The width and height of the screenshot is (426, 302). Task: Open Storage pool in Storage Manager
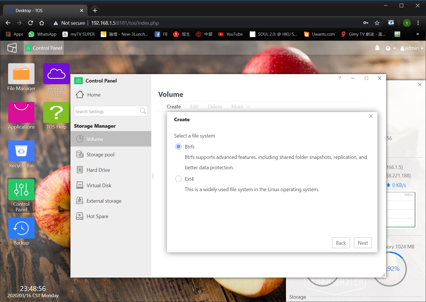pos(100,155)
